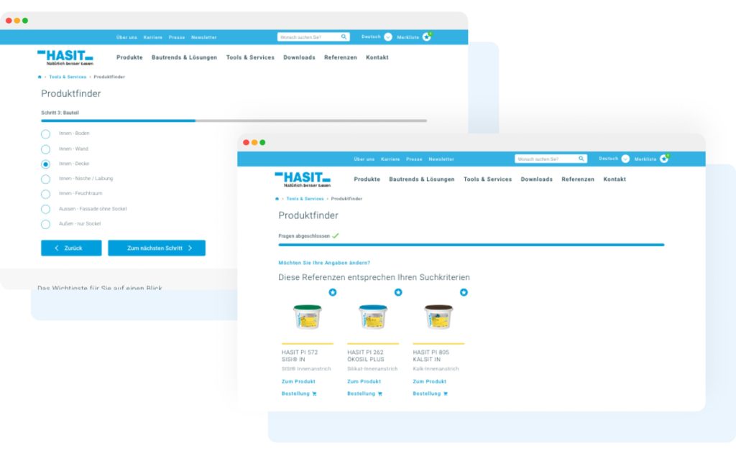Click Newsletter in the Bauteil step window
This screenshot has height=458, width=736.
203,37
